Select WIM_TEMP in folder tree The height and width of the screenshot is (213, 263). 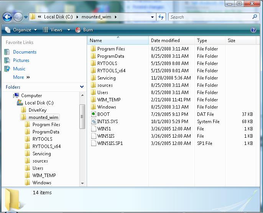pyautogui.click(x=44, y=176)
